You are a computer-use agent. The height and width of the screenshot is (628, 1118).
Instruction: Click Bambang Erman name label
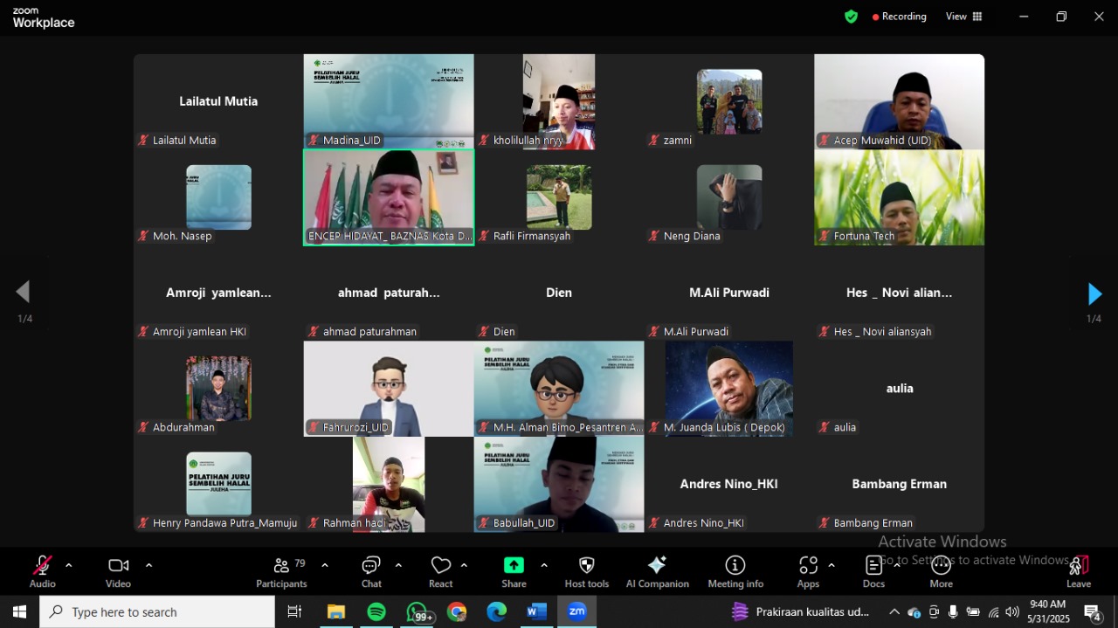[900, 484]
